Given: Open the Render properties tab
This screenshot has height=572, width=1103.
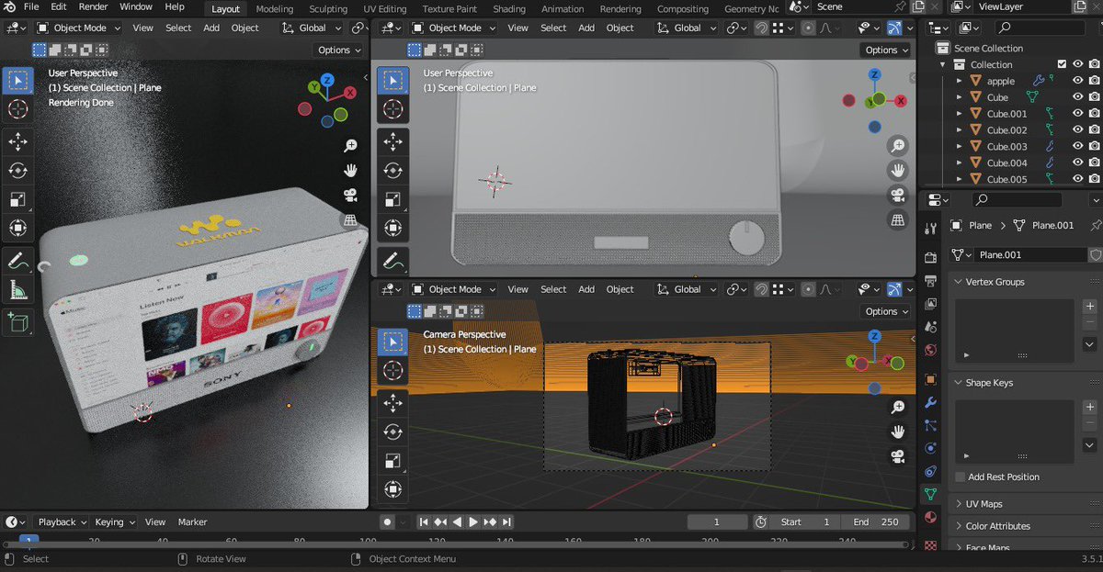Looking at the screenshot, I should click(930, 256).
